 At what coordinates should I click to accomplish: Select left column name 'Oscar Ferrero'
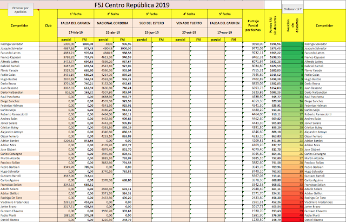(x=10, y=136)
